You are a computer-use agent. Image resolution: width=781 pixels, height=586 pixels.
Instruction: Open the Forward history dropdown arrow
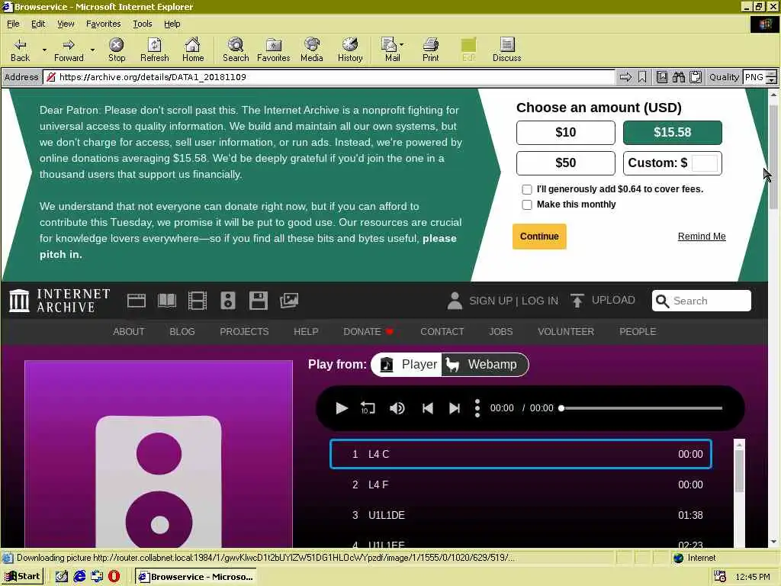(x=92, y=50)
